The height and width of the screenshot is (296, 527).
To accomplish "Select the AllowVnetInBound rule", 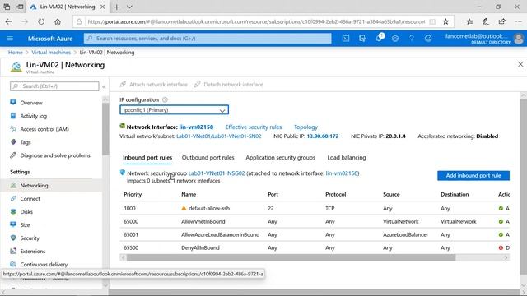I will click(x=315, y=221).
